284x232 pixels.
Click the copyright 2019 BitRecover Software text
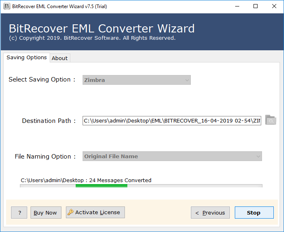(92, 38)
